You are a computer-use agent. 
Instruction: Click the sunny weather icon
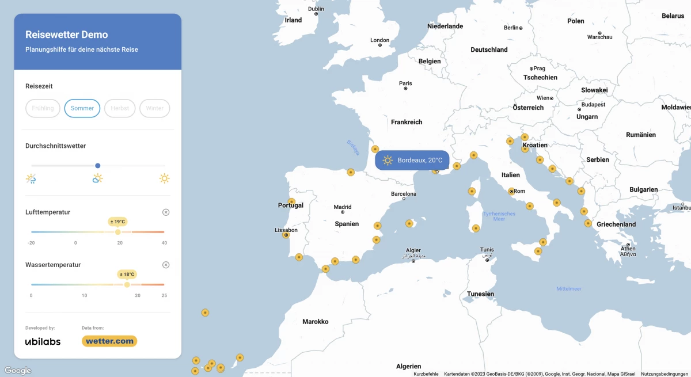tap(165, 178)
